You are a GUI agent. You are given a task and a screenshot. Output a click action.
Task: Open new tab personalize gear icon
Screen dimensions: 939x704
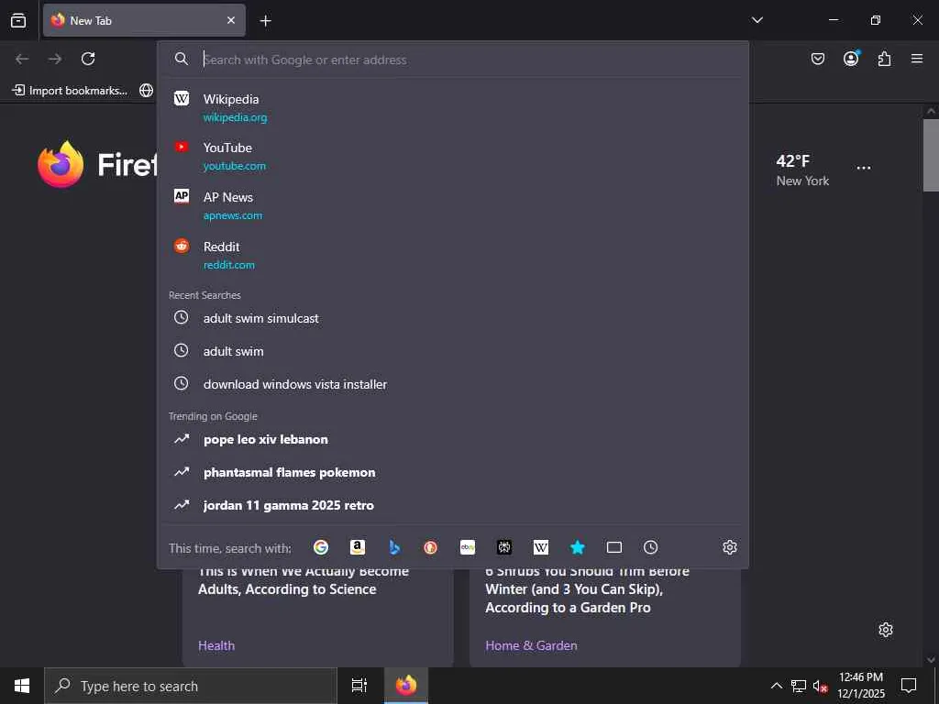[x=886, y=630]
